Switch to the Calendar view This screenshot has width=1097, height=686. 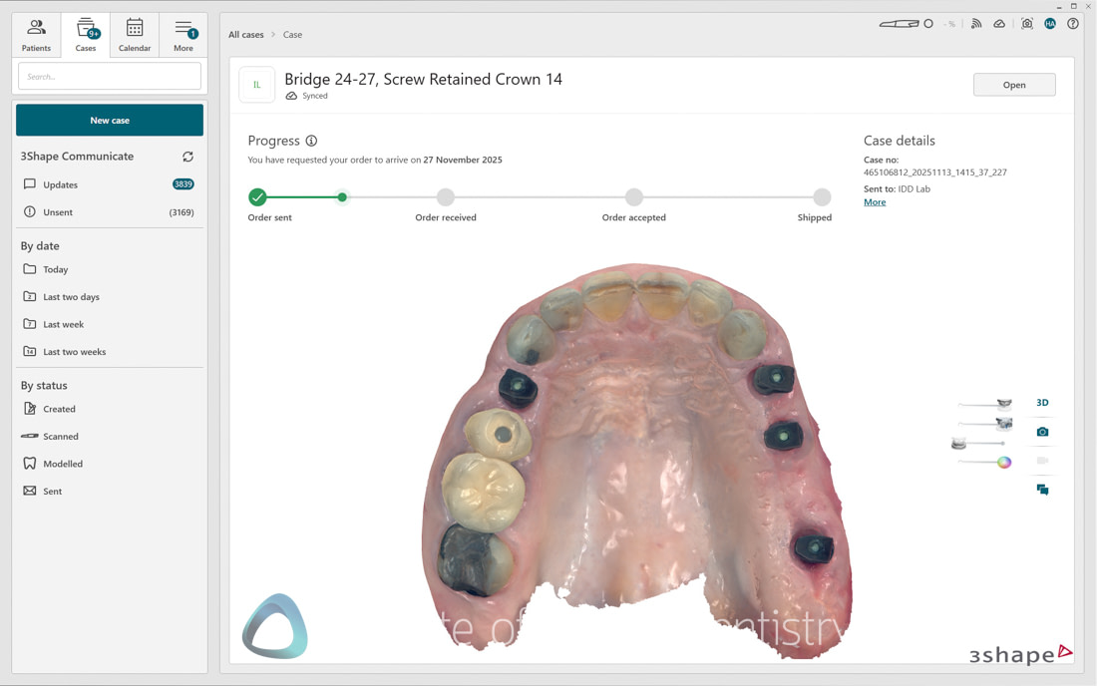click(135, 33)
